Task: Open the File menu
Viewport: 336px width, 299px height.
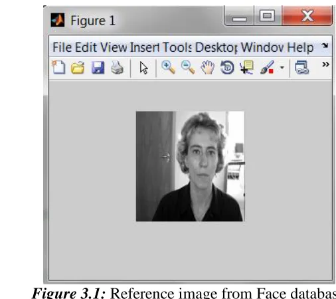Action: pyautogui.click(x=62, y=47)
